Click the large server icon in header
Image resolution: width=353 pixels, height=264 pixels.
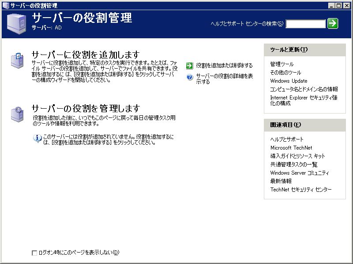click(16, 24)
